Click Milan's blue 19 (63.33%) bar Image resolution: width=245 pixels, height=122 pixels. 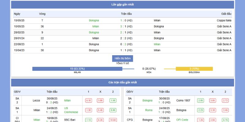click(x=77, y=69)
